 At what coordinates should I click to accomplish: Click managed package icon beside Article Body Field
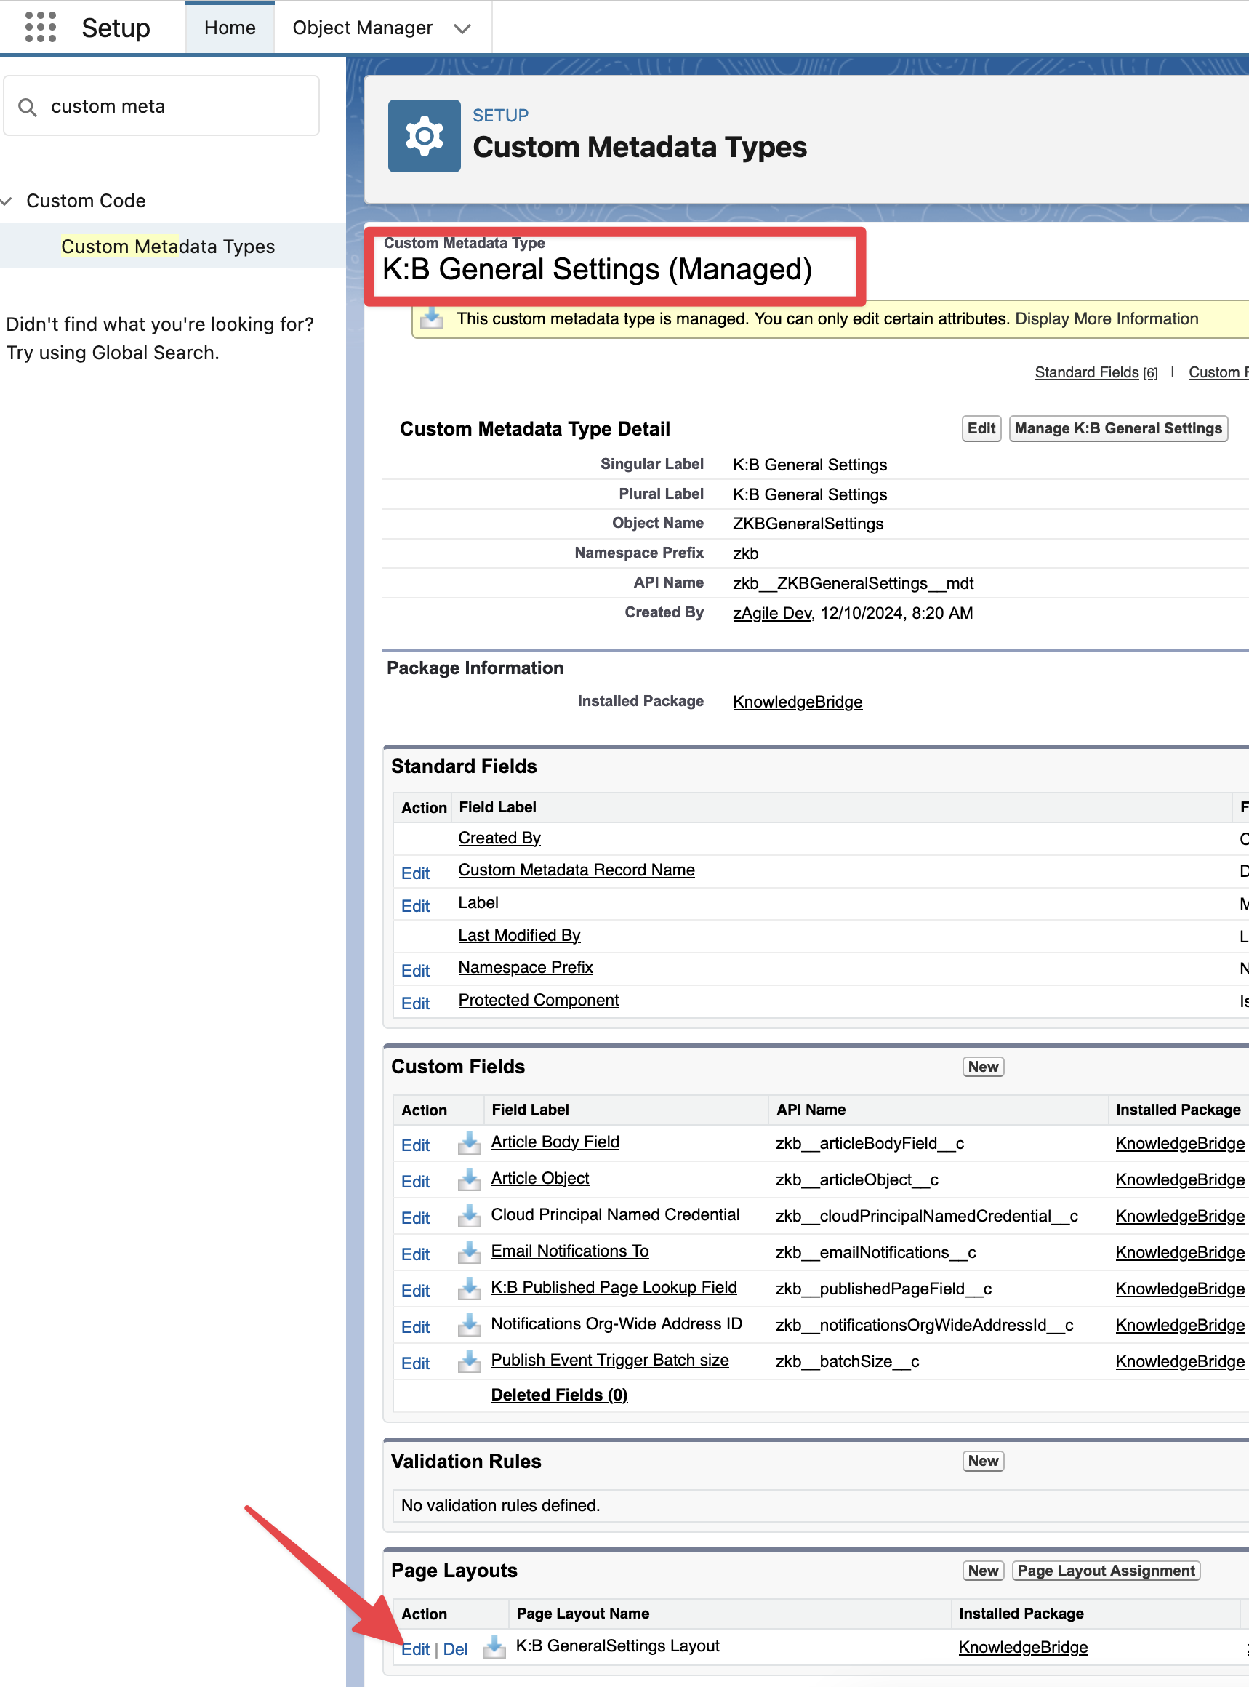pos(469,1142)
